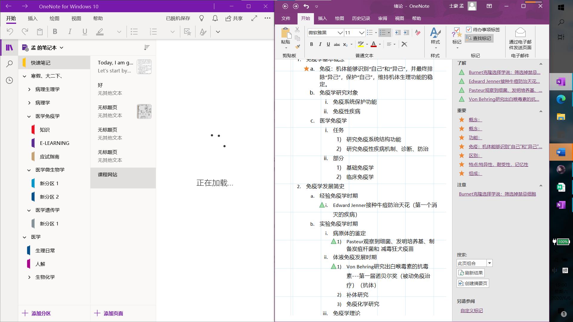The width and height of the screenshot is (573, 322).
Task: Click the 创建摘要页 button
Action: point(473,283)
